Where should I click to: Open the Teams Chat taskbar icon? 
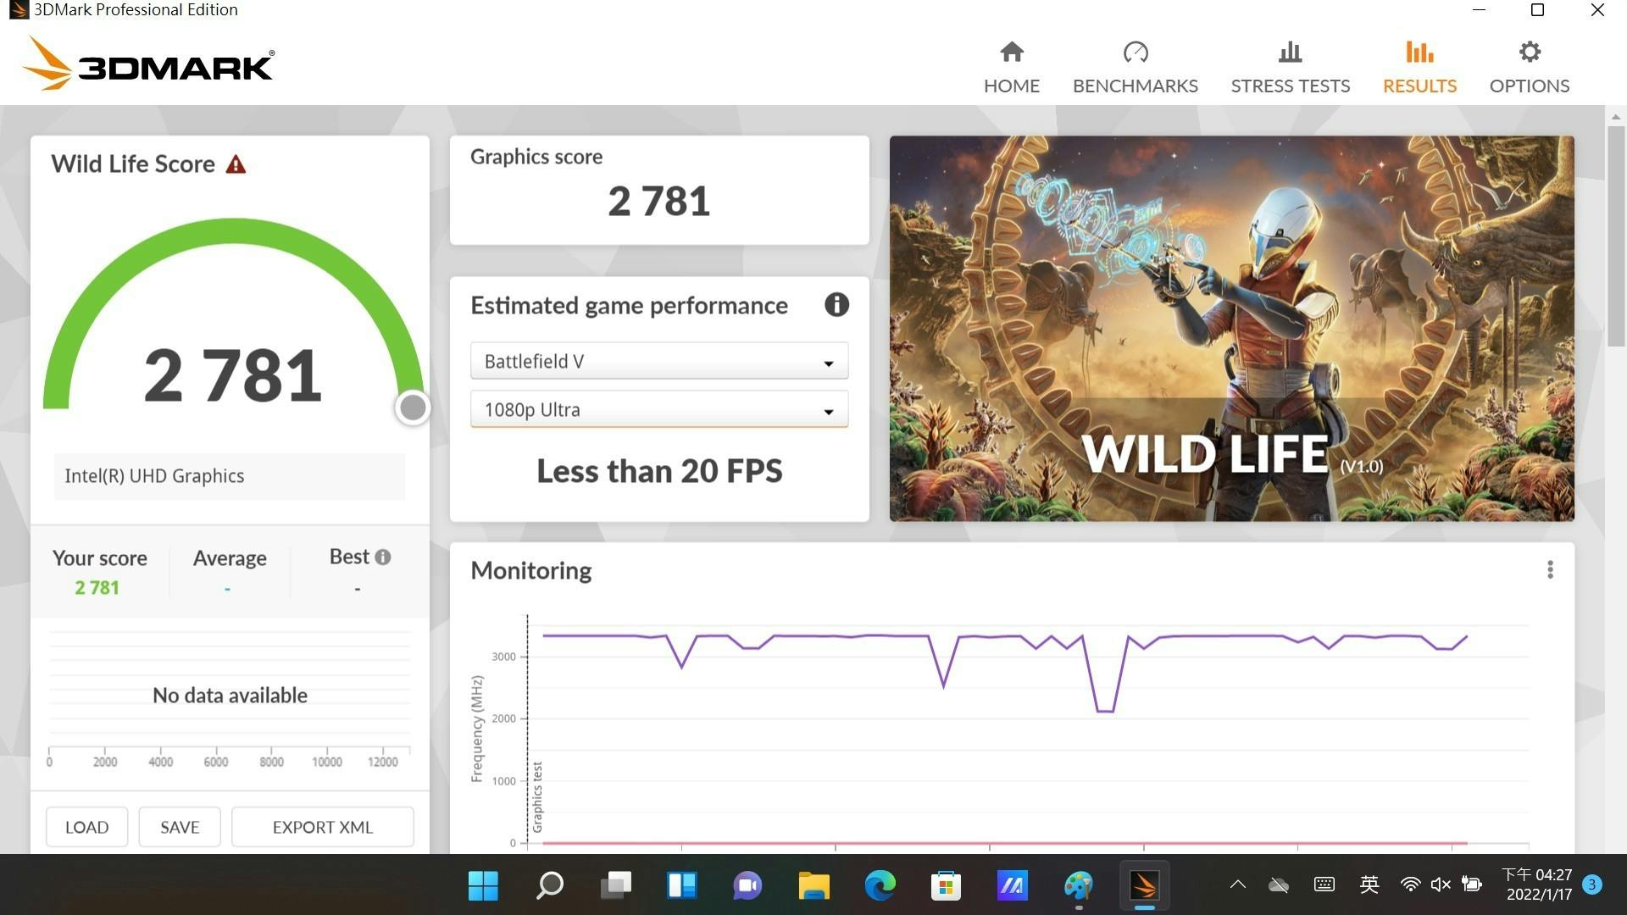point(747,886)
